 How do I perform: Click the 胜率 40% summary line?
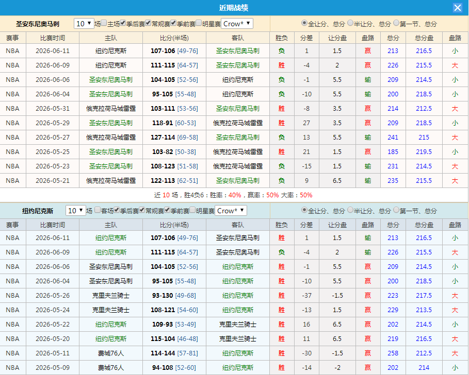pyautogui.click(x=233, y=195)
